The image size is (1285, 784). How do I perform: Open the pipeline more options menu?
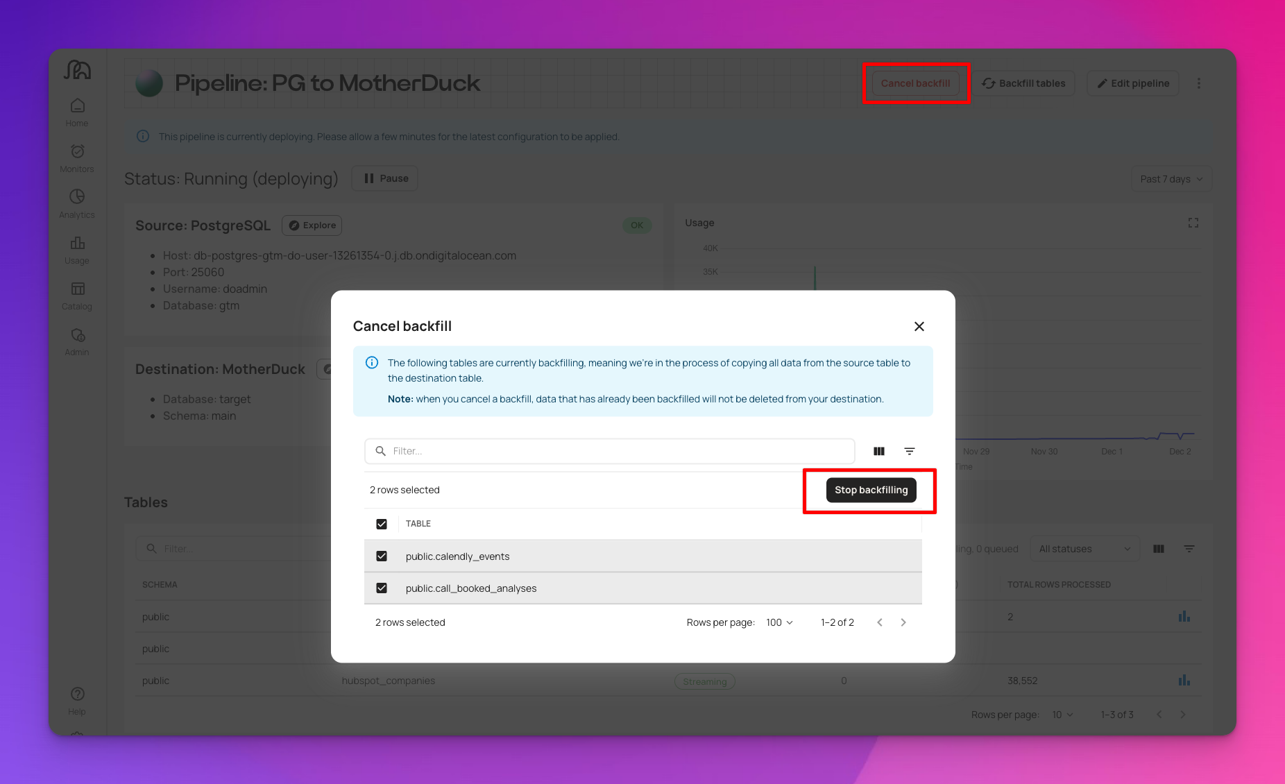pos(1199,83)
